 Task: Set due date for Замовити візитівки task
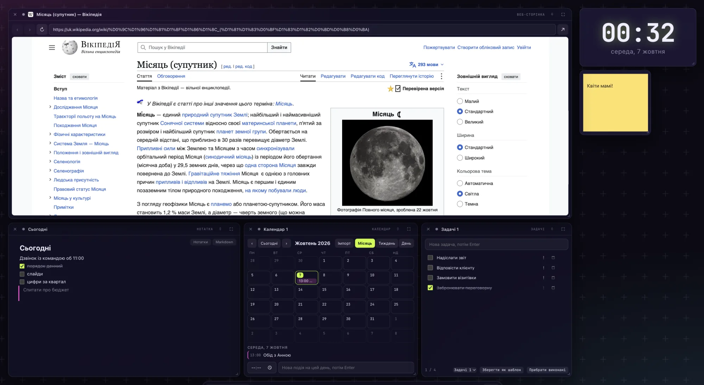pos(553,278)
